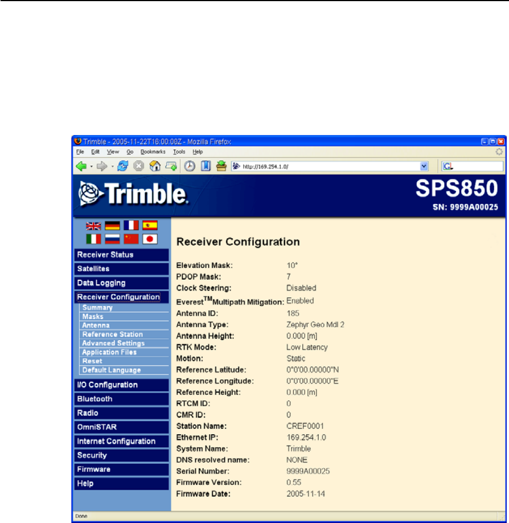Click the firmware date 2005-11-14
Image resolution: width=509 pixels, height=523 pixels.
[306, 494]
